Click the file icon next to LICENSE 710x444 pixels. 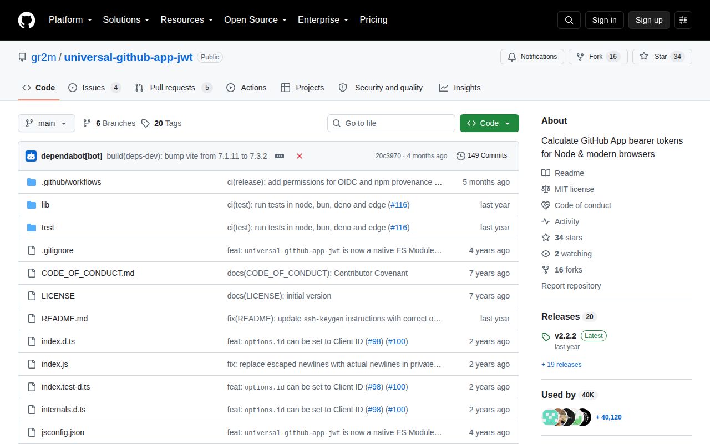coord(32,296)
